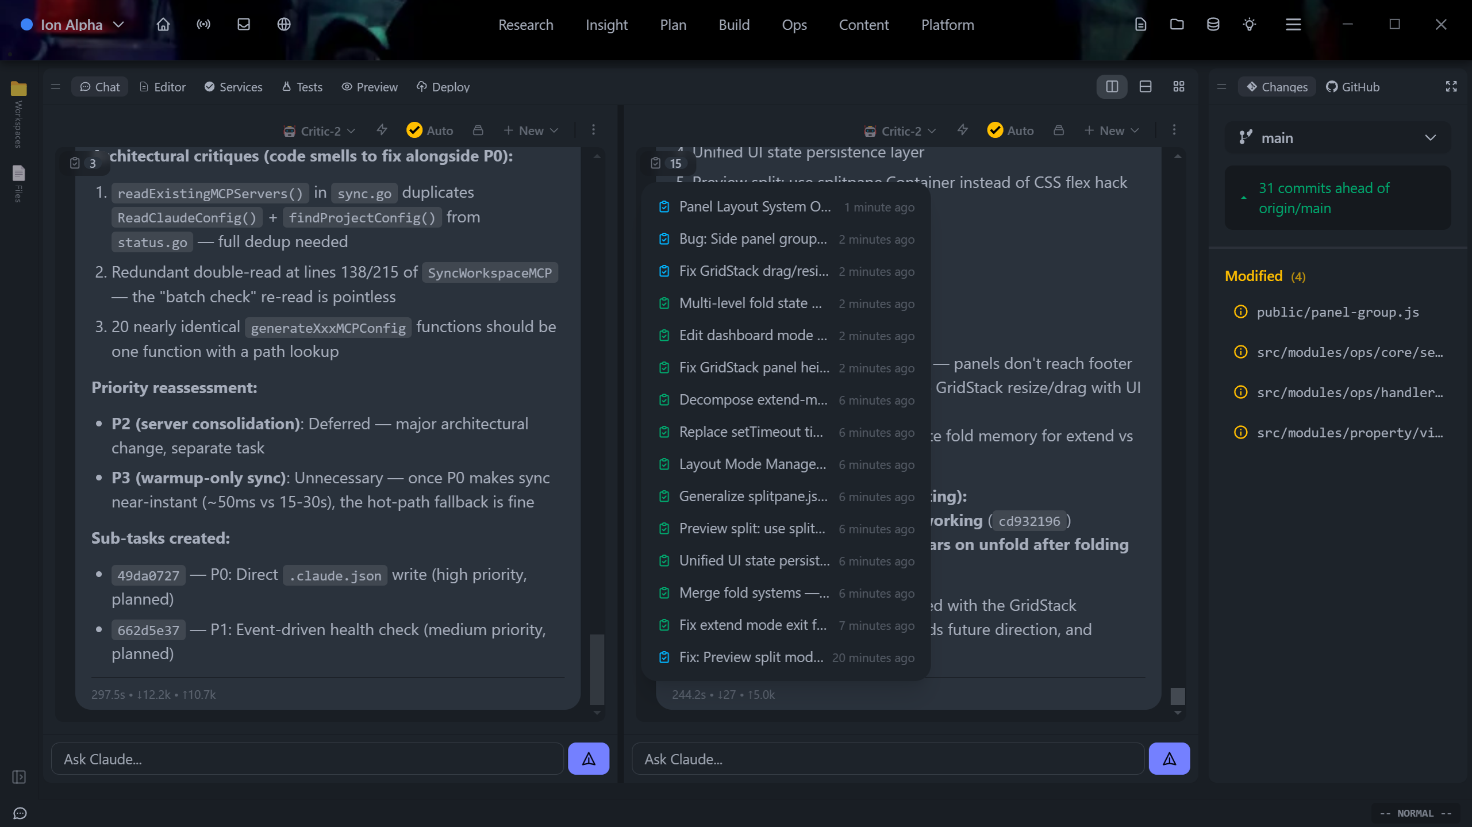The image size is (1472, 827).
Task: Send message in the right chat
Action: [1170, 759]
